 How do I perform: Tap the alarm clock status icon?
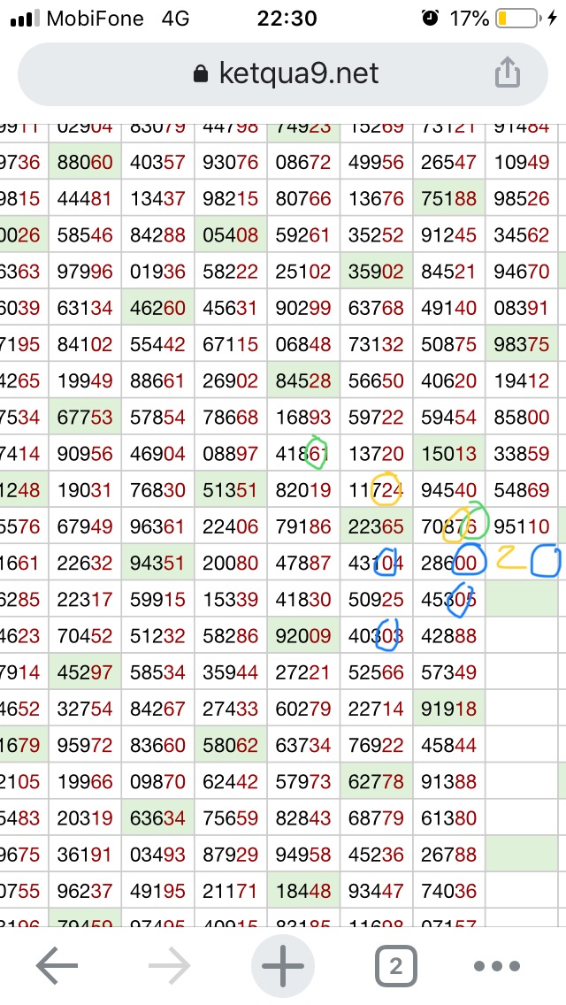[431, 19]
